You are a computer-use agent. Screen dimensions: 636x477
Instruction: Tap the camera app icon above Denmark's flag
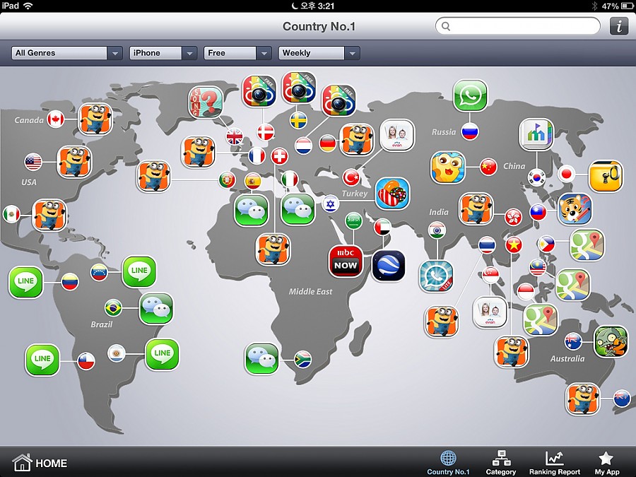(259, 91)
